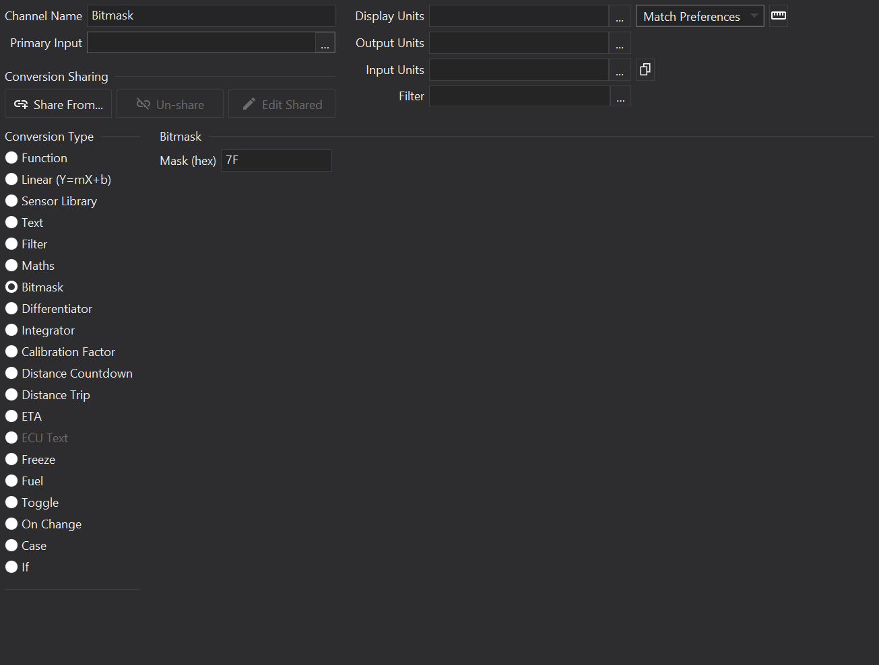
Task: Click the Output Units ellipsis button
Action: coord(620,43)
